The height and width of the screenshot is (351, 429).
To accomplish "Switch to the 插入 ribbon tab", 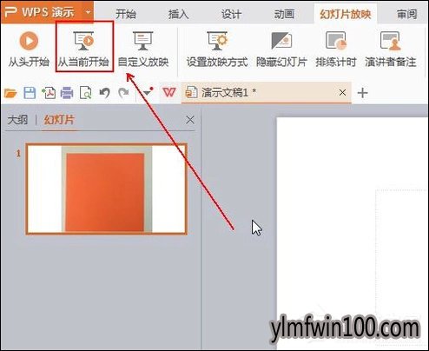I will [x=178, y=14].
